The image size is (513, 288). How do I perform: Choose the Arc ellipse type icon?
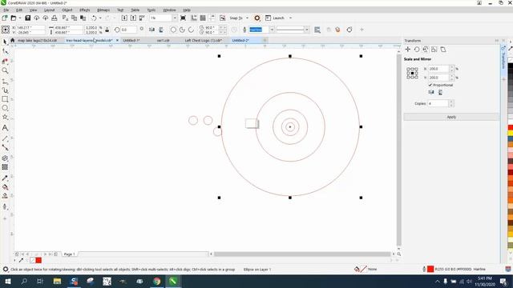click(191, 30)
